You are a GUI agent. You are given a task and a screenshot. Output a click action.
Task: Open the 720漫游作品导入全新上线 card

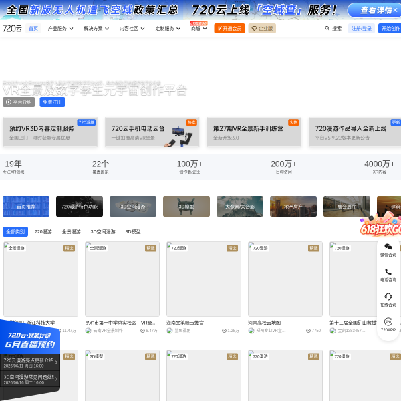tap(355, 132)
